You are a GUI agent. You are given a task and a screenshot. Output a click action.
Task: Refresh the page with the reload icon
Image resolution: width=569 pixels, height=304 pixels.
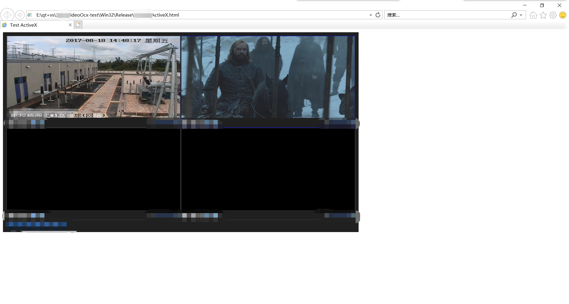(x=378, y=15)
